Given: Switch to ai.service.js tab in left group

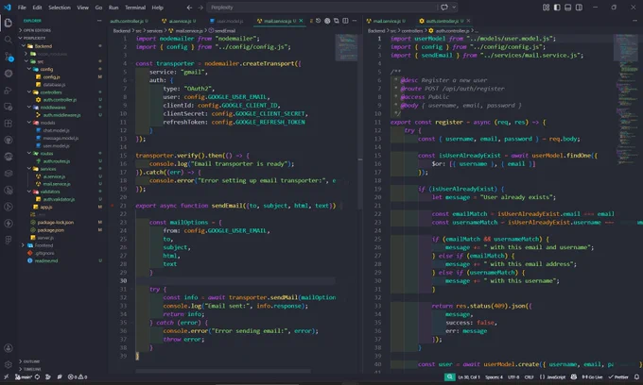Looking at the screenshot, I should (179, 21).
